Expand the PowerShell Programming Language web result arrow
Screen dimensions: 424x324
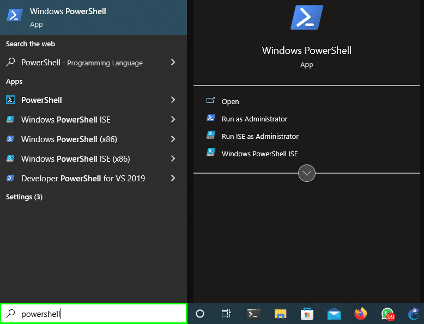(173, 62)
